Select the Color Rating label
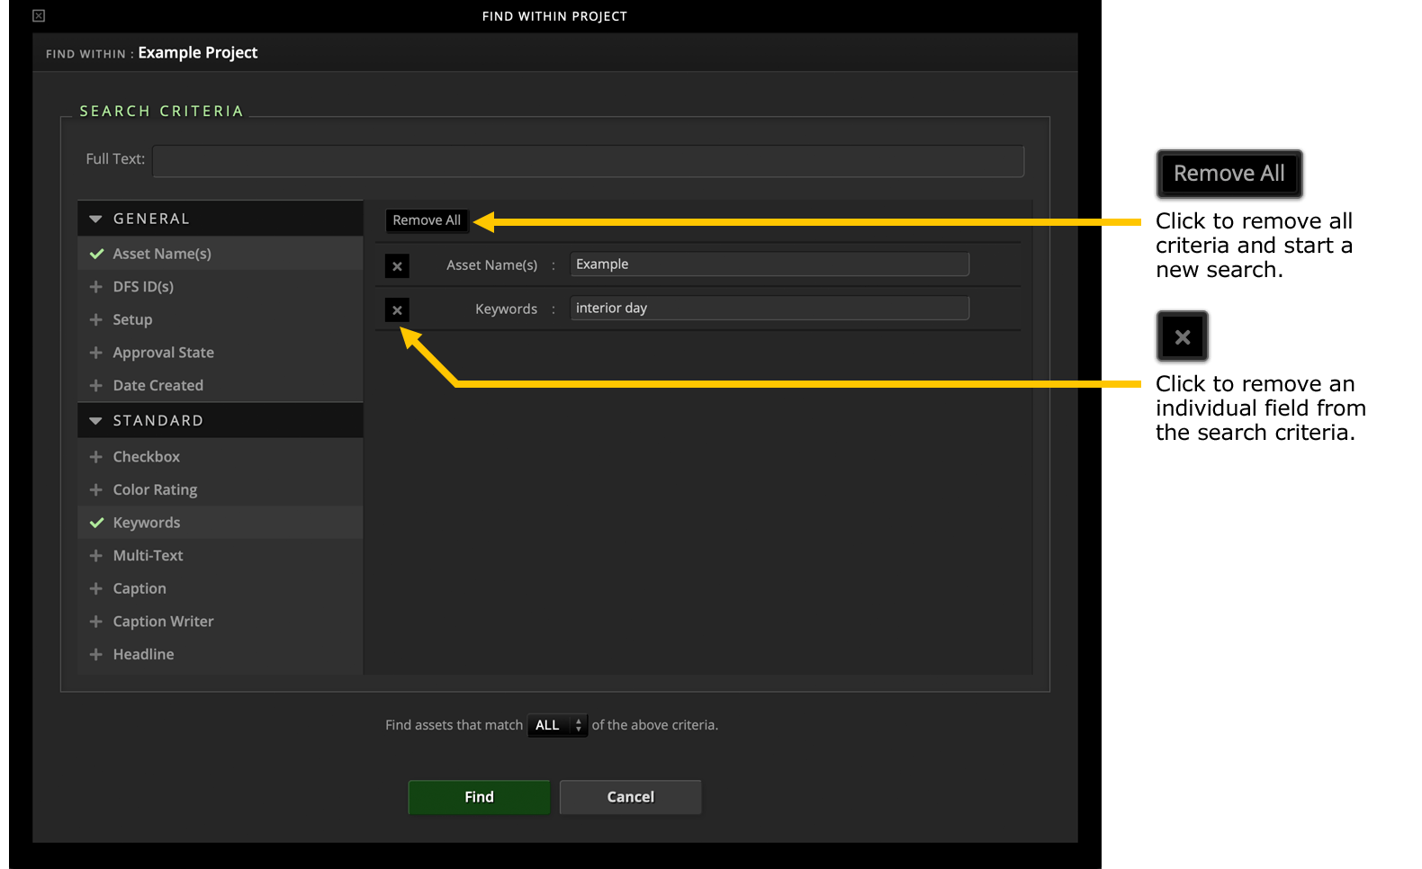The height and width of the screenshot is (869, 1422). tap(155, 489)
